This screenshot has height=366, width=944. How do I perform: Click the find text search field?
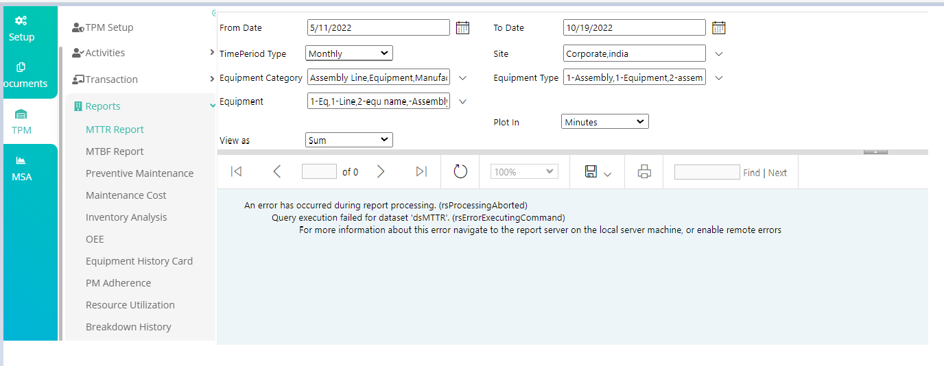click(x=707, y=172)
